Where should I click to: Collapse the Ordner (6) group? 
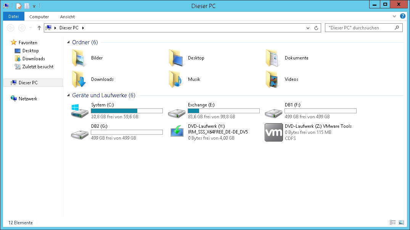pyautogui.click(x=68, y=42)
